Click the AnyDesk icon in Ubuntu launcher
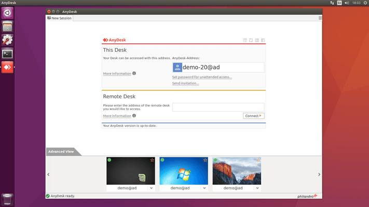This screenshot has width=369, height=207. tap(7, 67)
